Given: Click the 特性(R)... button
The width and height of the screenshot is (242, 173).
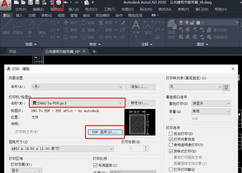Looking at the screenshot, I should point(140,103).
